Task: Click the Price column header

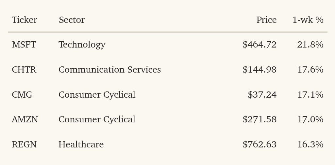Action: point(266,20)
